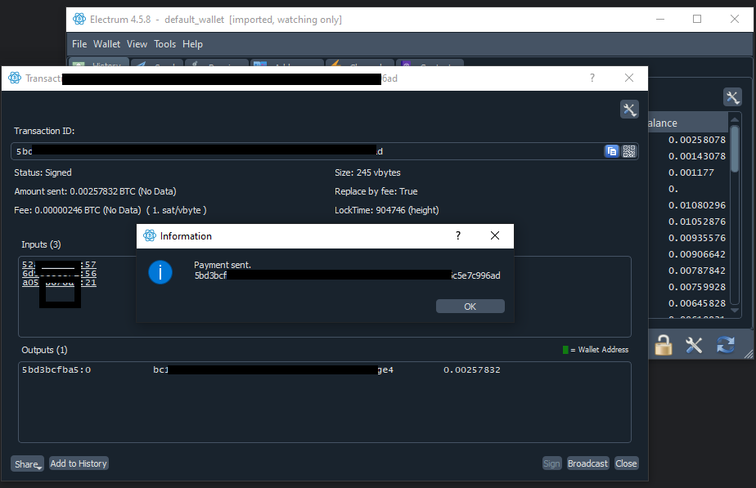756x488 pixels.
Task: Click the Broadcast button
Action: point(587,463)
